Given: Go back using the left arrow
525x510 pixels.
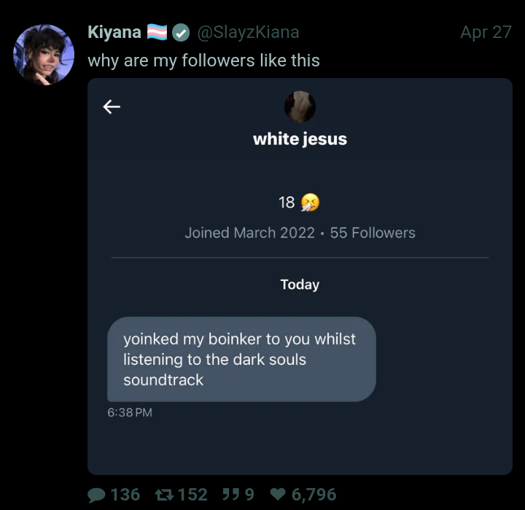Looking at the screenshot, I should 111,107.
